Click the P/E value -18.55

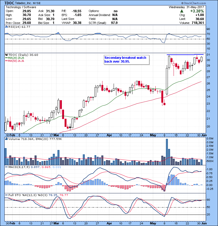coord(77,11)
